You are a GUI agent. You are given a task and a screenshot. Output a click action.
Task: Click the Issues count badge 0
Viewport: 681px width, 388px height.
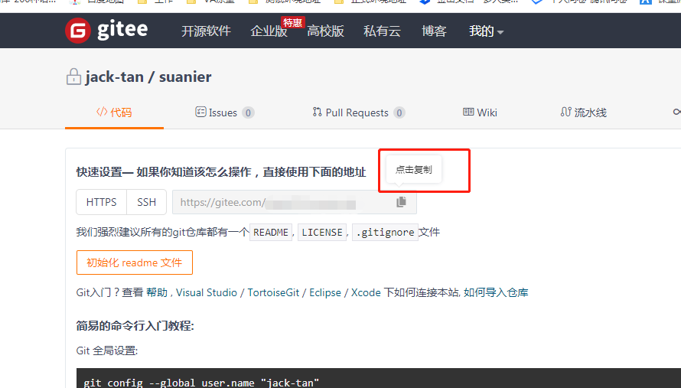click(248, 113)
